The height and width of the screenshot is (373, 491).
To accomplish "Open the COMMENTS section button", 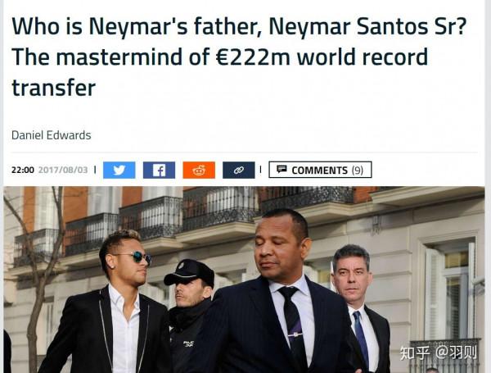I will point(320,170).
